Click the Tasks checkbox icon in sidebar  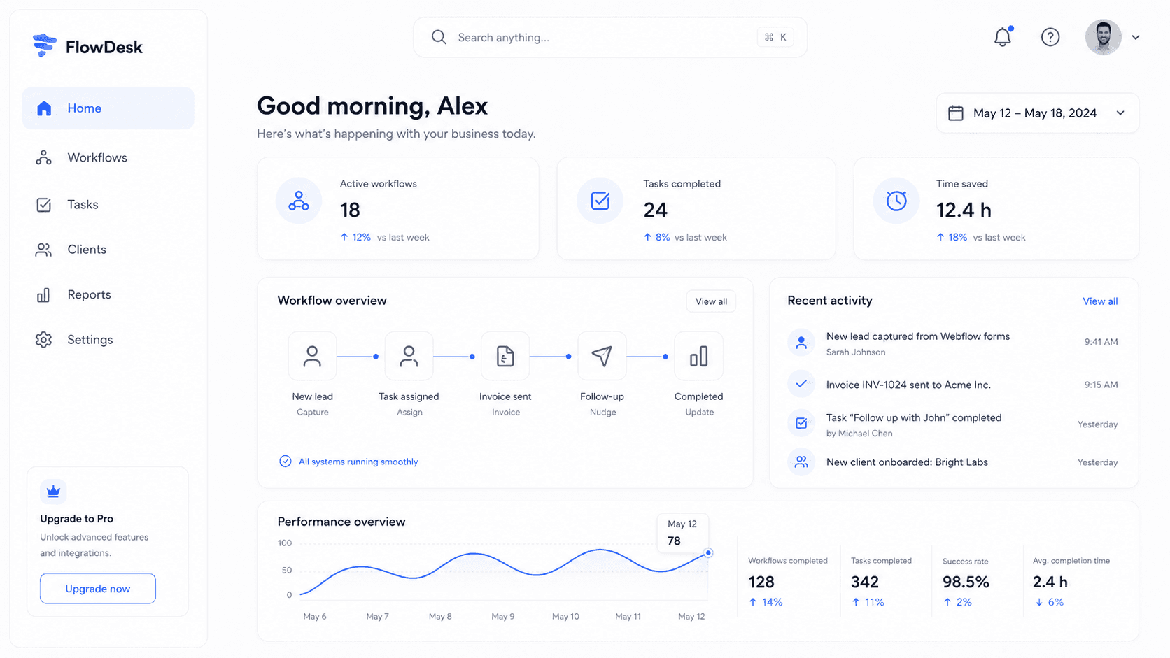click(x=43, y=205)
